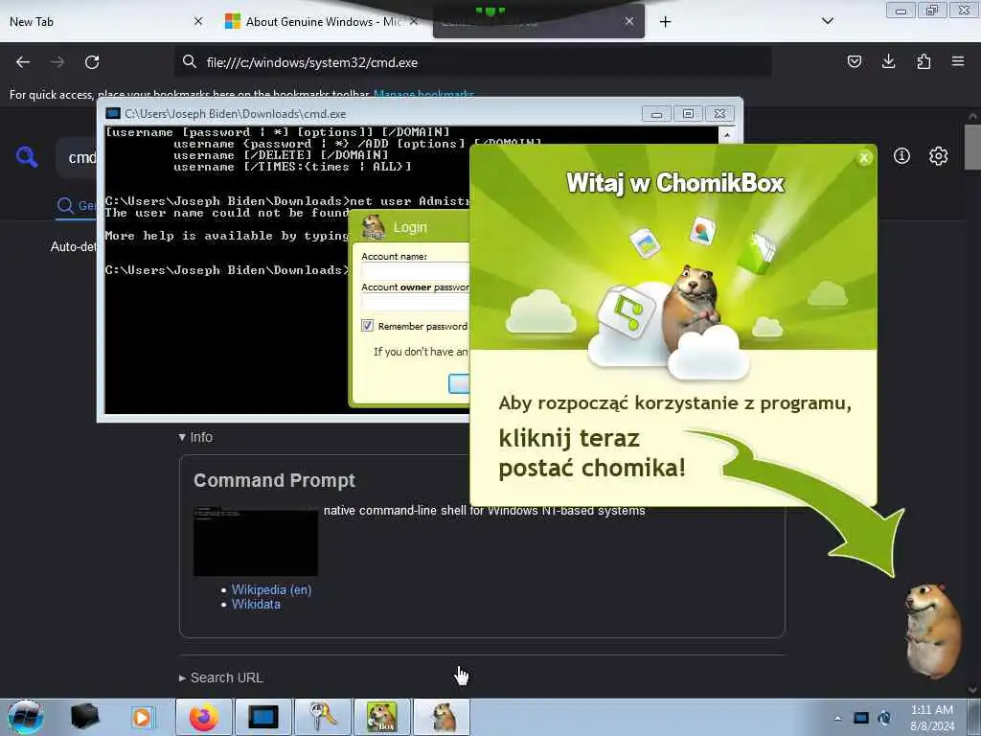Click the tray monitor network icon
Image resolution: width=981 pixels, height=736 pixels.
tap(861, 718)
